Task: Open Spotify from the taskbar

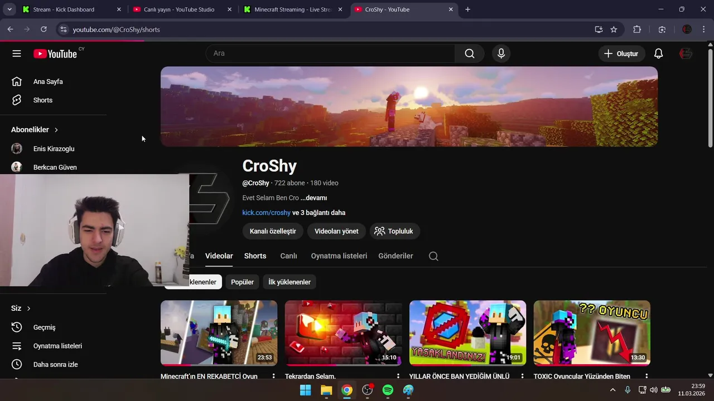Action: pyautogui.click(x=388, y=390)
